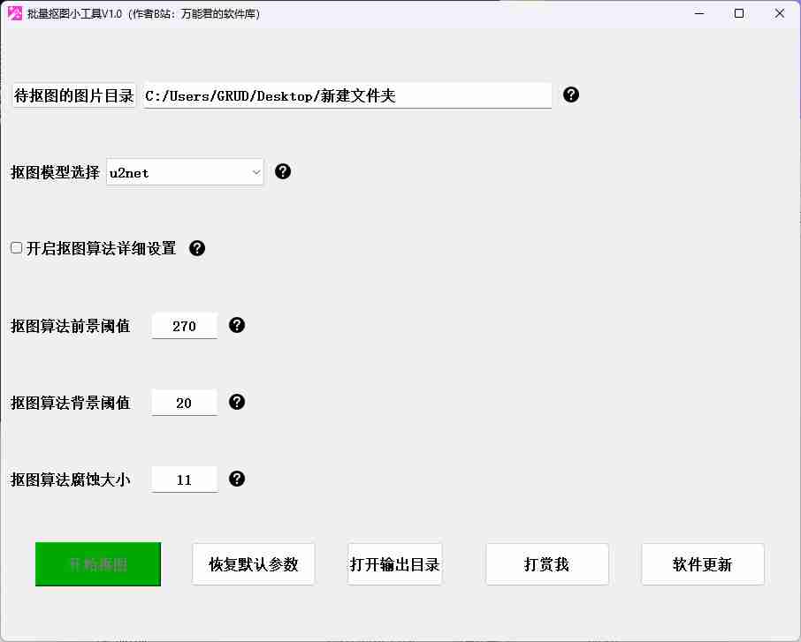Image resolution: width=801 pixels, height=642 pixels.
Task: Click the help icon beside the foreground threshold field
Action: 236,325
